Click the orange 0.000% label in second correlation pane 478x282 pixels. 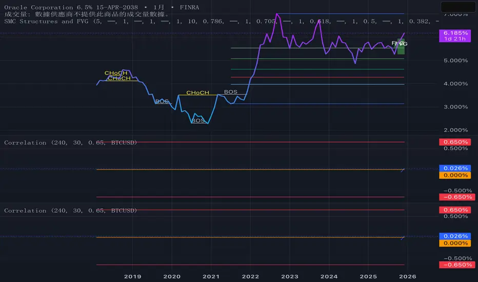(x=455, y=243)
